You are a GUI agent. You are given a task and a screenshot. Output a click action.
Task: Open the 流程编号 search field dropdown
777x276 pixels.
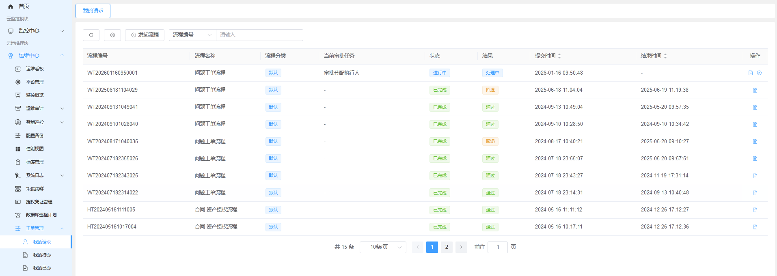coord(192,35)
